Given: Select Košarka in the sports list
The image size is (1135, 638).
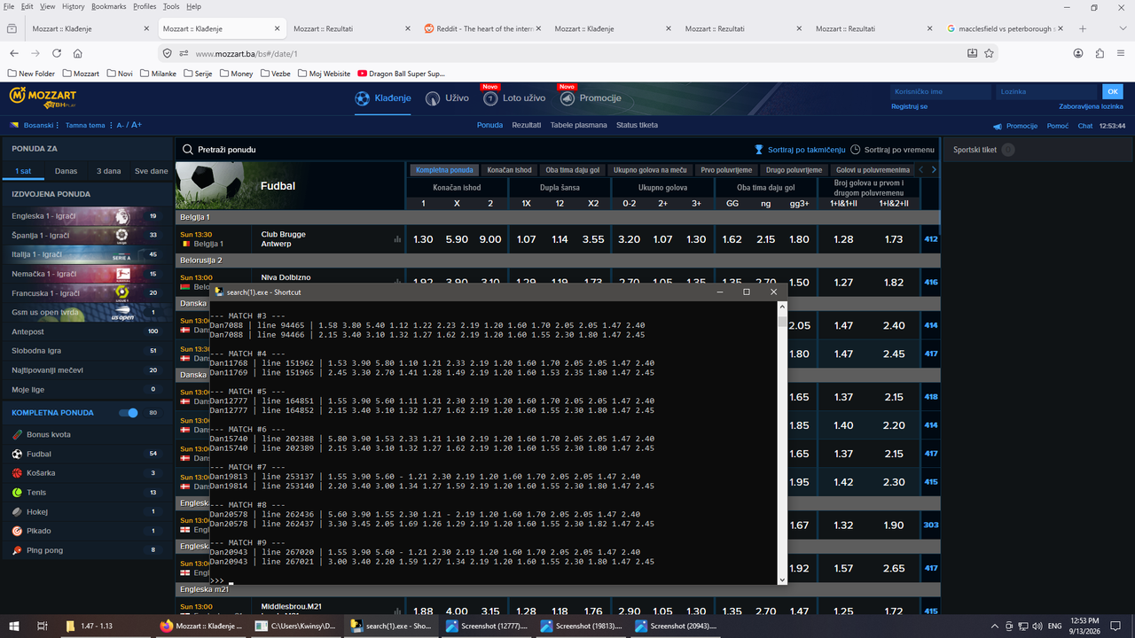Looking at the screenshot, I should [x=86, y=473].
